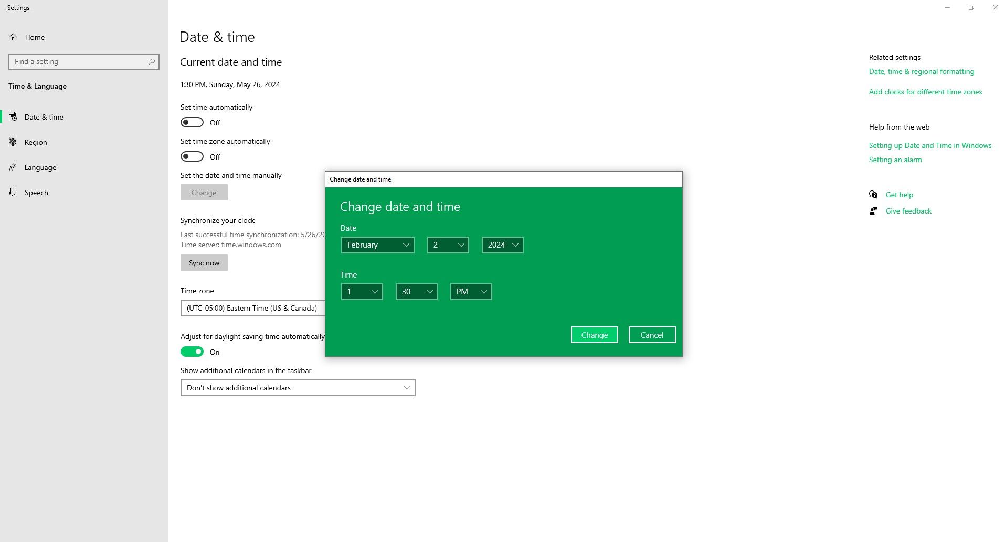The height and width of the screenshot is (542, 1005).
Task: Click the Region globe icon
Action: tap(13, 142)
